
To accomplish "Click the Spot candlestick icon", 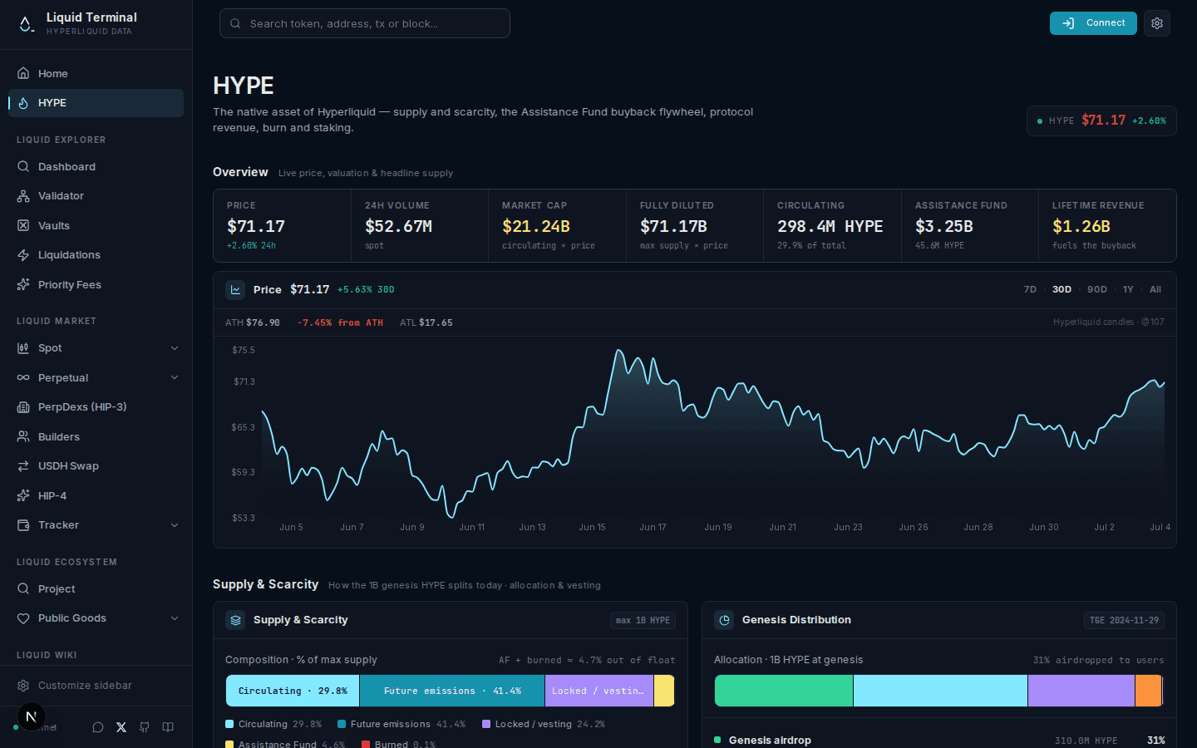I will pos(23,348).
